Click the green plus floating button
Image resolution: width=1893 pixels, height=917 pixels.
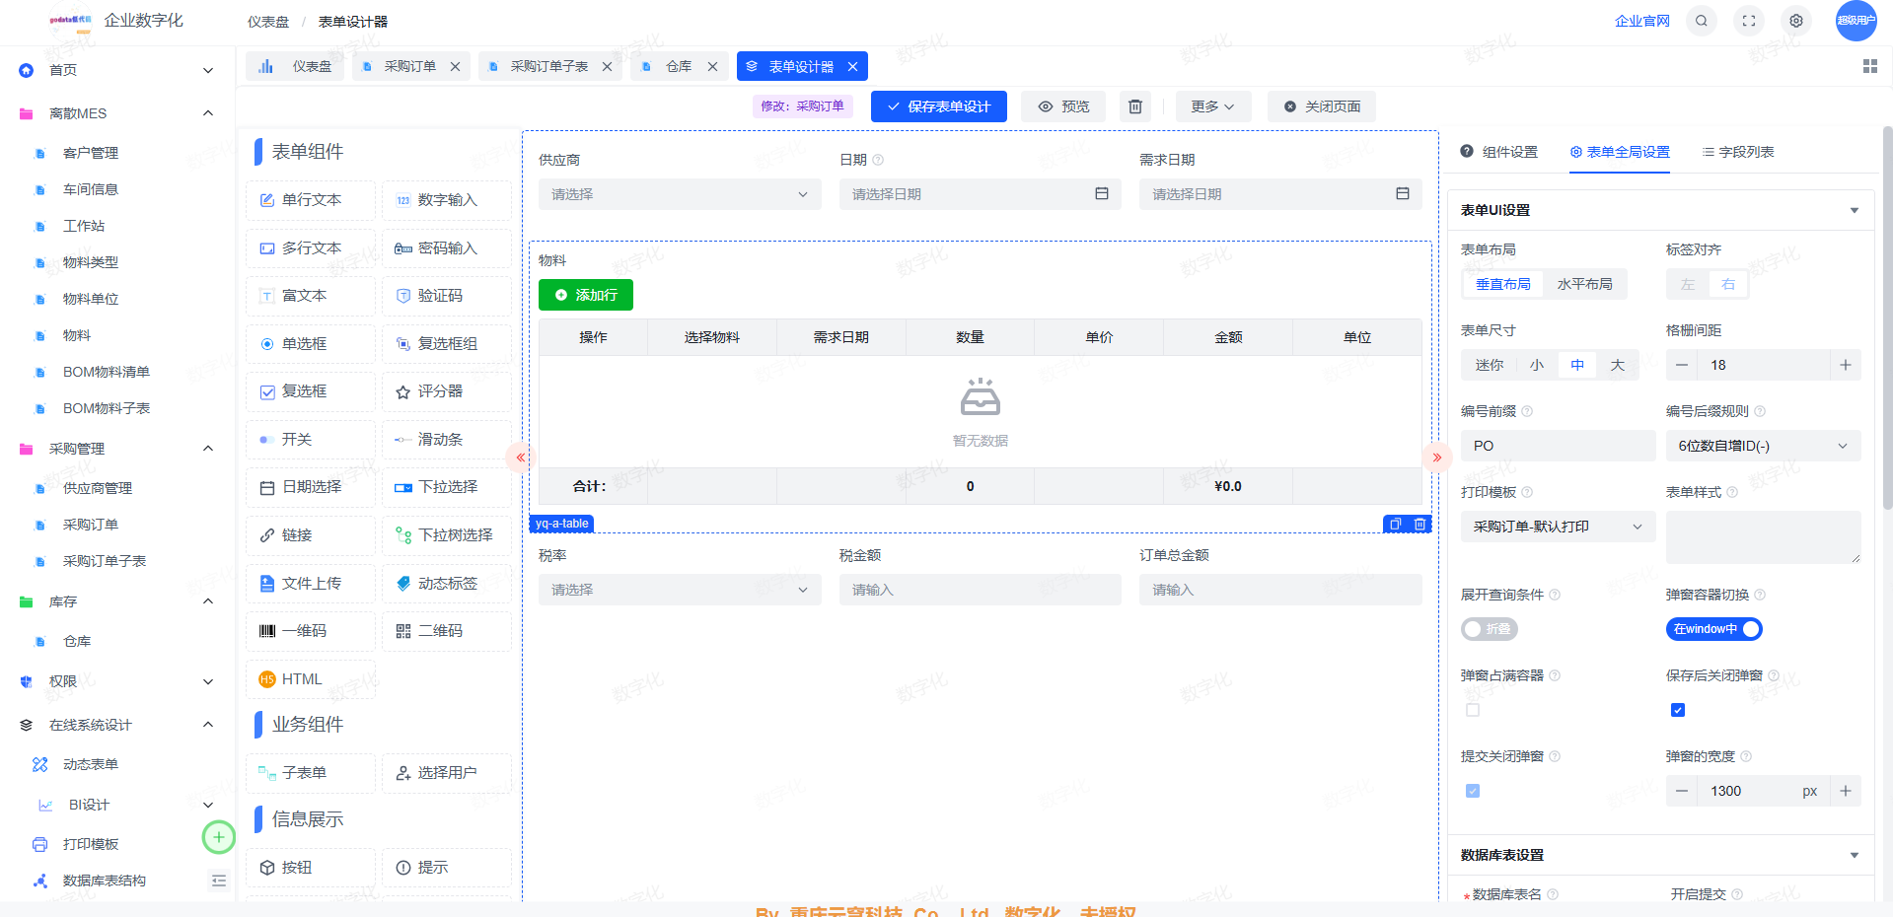pos(219,837)
